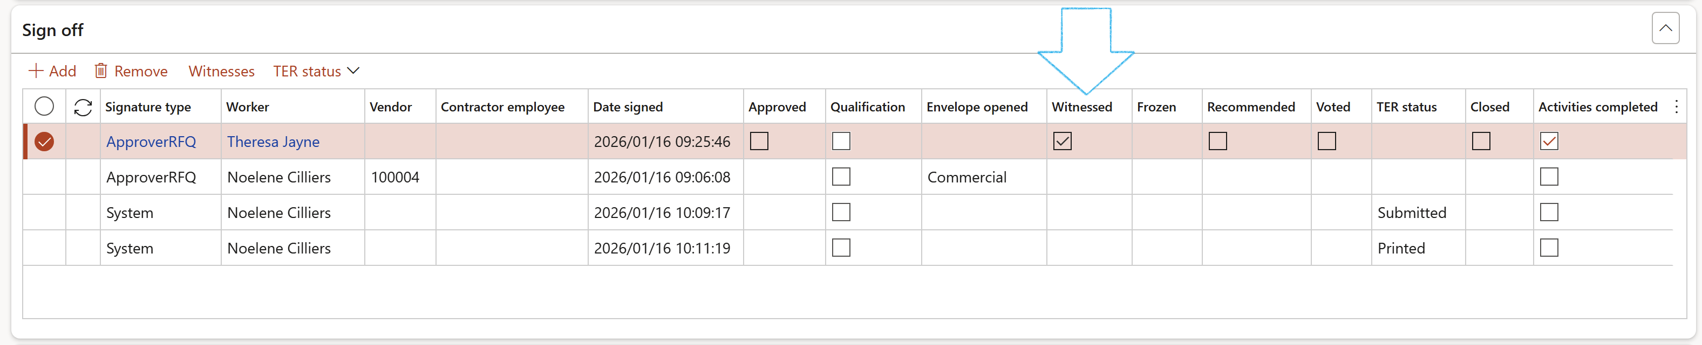The width and height of the screenshot is (1702, 345).
Task: Collapse the Sign off section
Action: point(1665,29)
